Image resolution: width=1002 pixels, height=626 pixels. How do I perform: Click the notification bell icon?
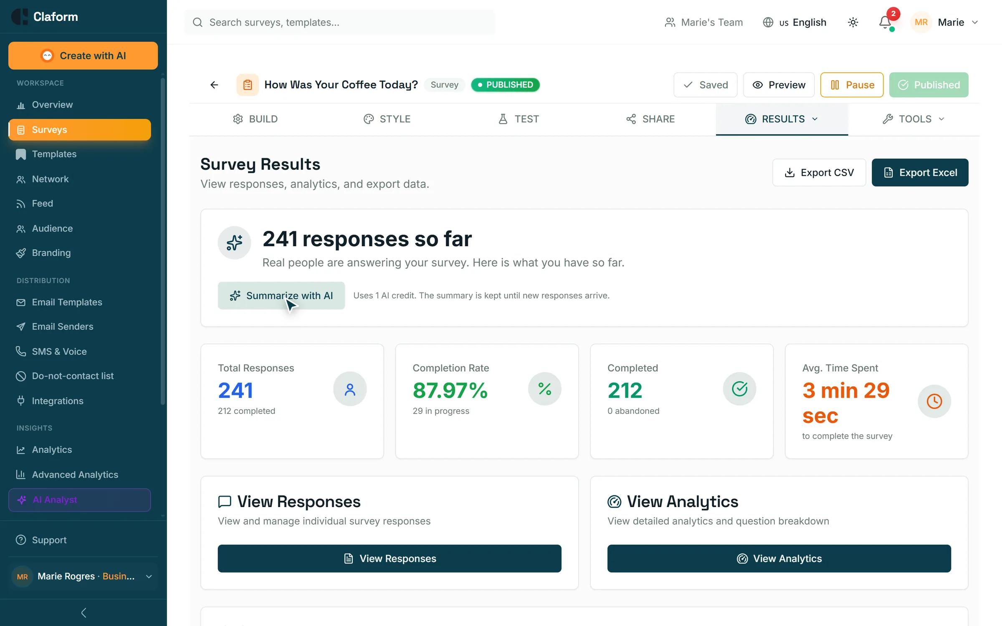tap(885, 22)
